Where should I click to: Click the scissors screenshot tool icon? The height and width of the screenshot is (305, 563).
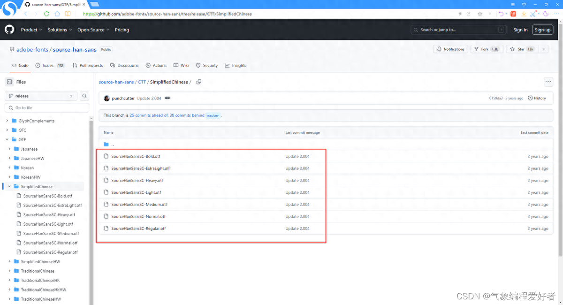[x=533, y=14]
